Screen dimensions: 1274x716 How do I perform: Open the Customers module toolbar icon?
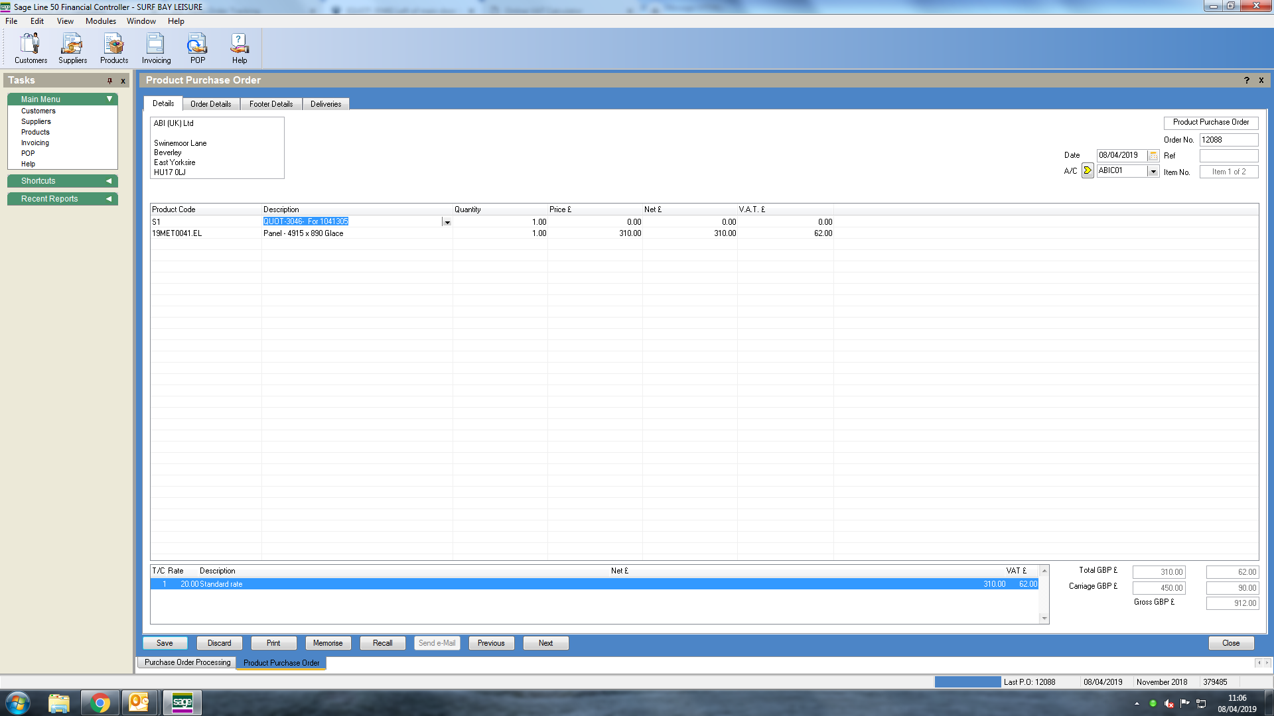pos(31,48)
